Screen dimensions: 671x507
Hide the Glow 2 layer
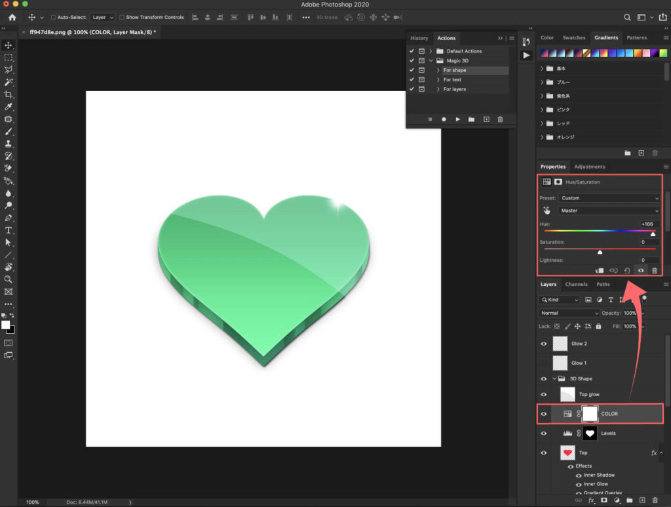coord(543,344)
